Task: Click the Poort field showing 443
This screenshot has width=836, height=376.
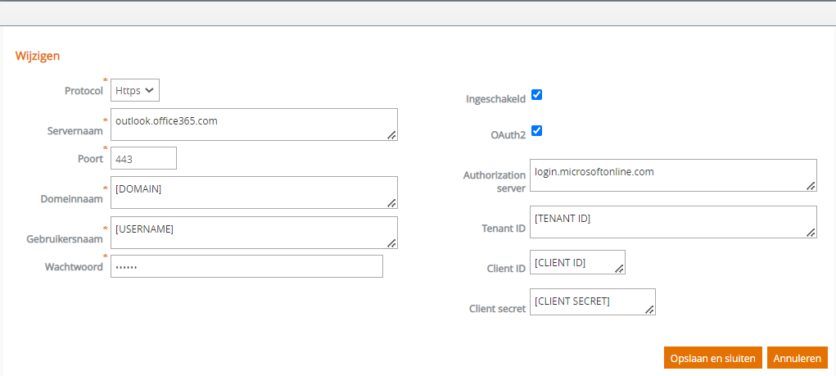Action: coord(143,158)
